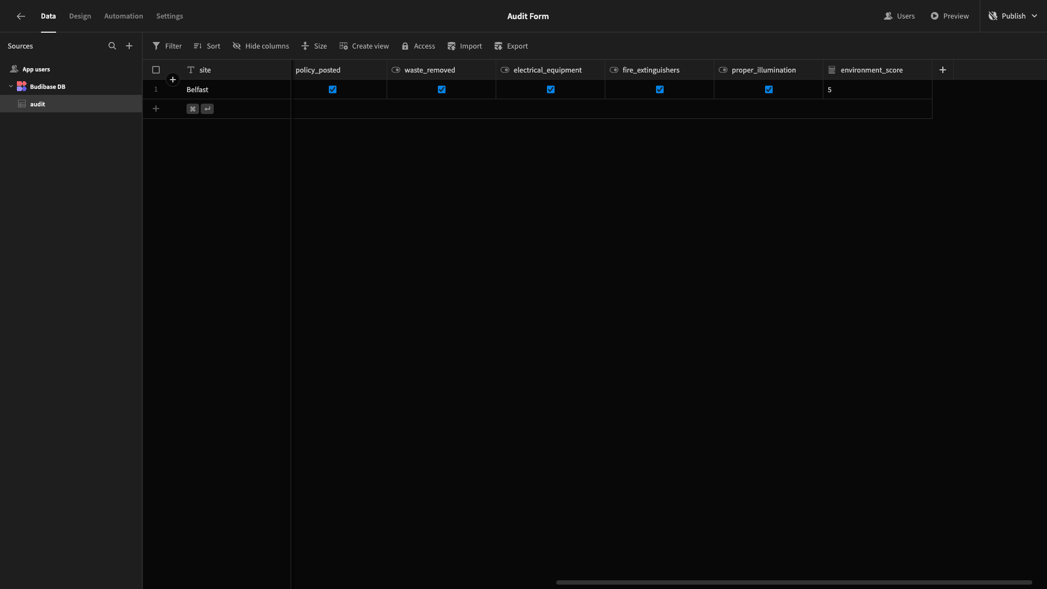Screen dimensions: 1047x589
Task: Click the horizontal scrollbar
Action: 794,582
